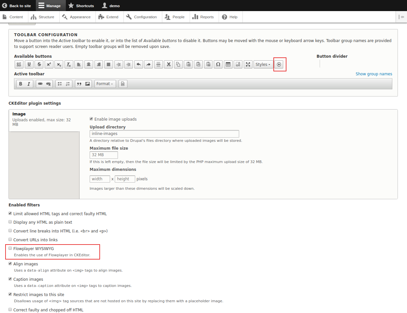This screenshot has height=313, width=407.
Task: Click the Show group names link
Action: click(x=374, y=74)
